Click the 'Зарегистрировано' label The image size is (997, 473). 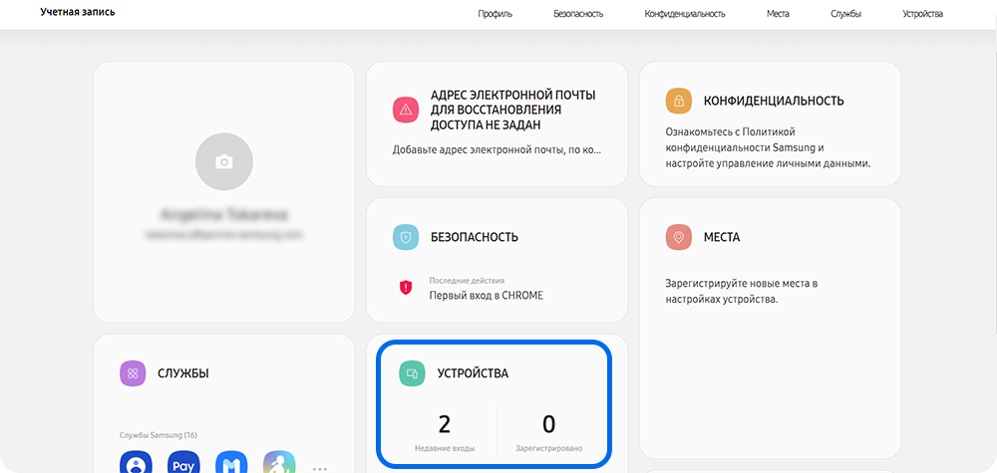coord(548,449)
